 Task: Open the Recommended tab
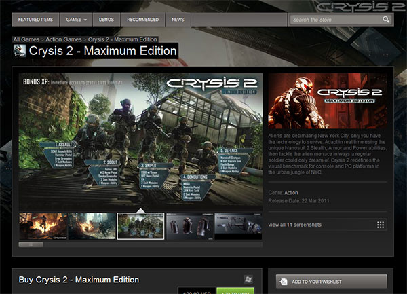[142, 20]
